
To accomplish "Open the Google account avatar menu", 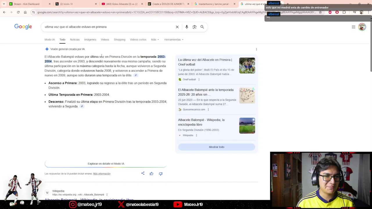I will click(362, 27).
